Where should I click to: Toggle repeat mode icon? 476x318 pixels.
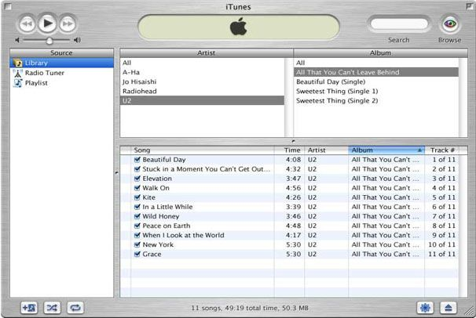(x=75, y=308)
